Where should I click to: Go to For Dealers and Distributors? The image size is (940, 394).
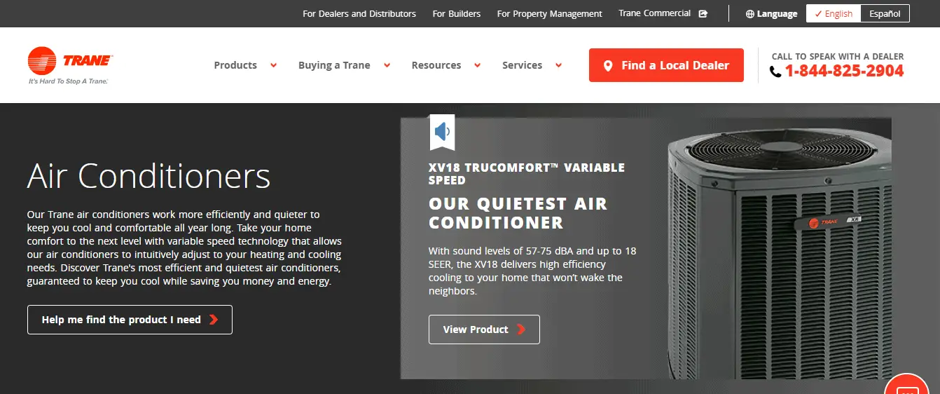(x=359, y=13)
